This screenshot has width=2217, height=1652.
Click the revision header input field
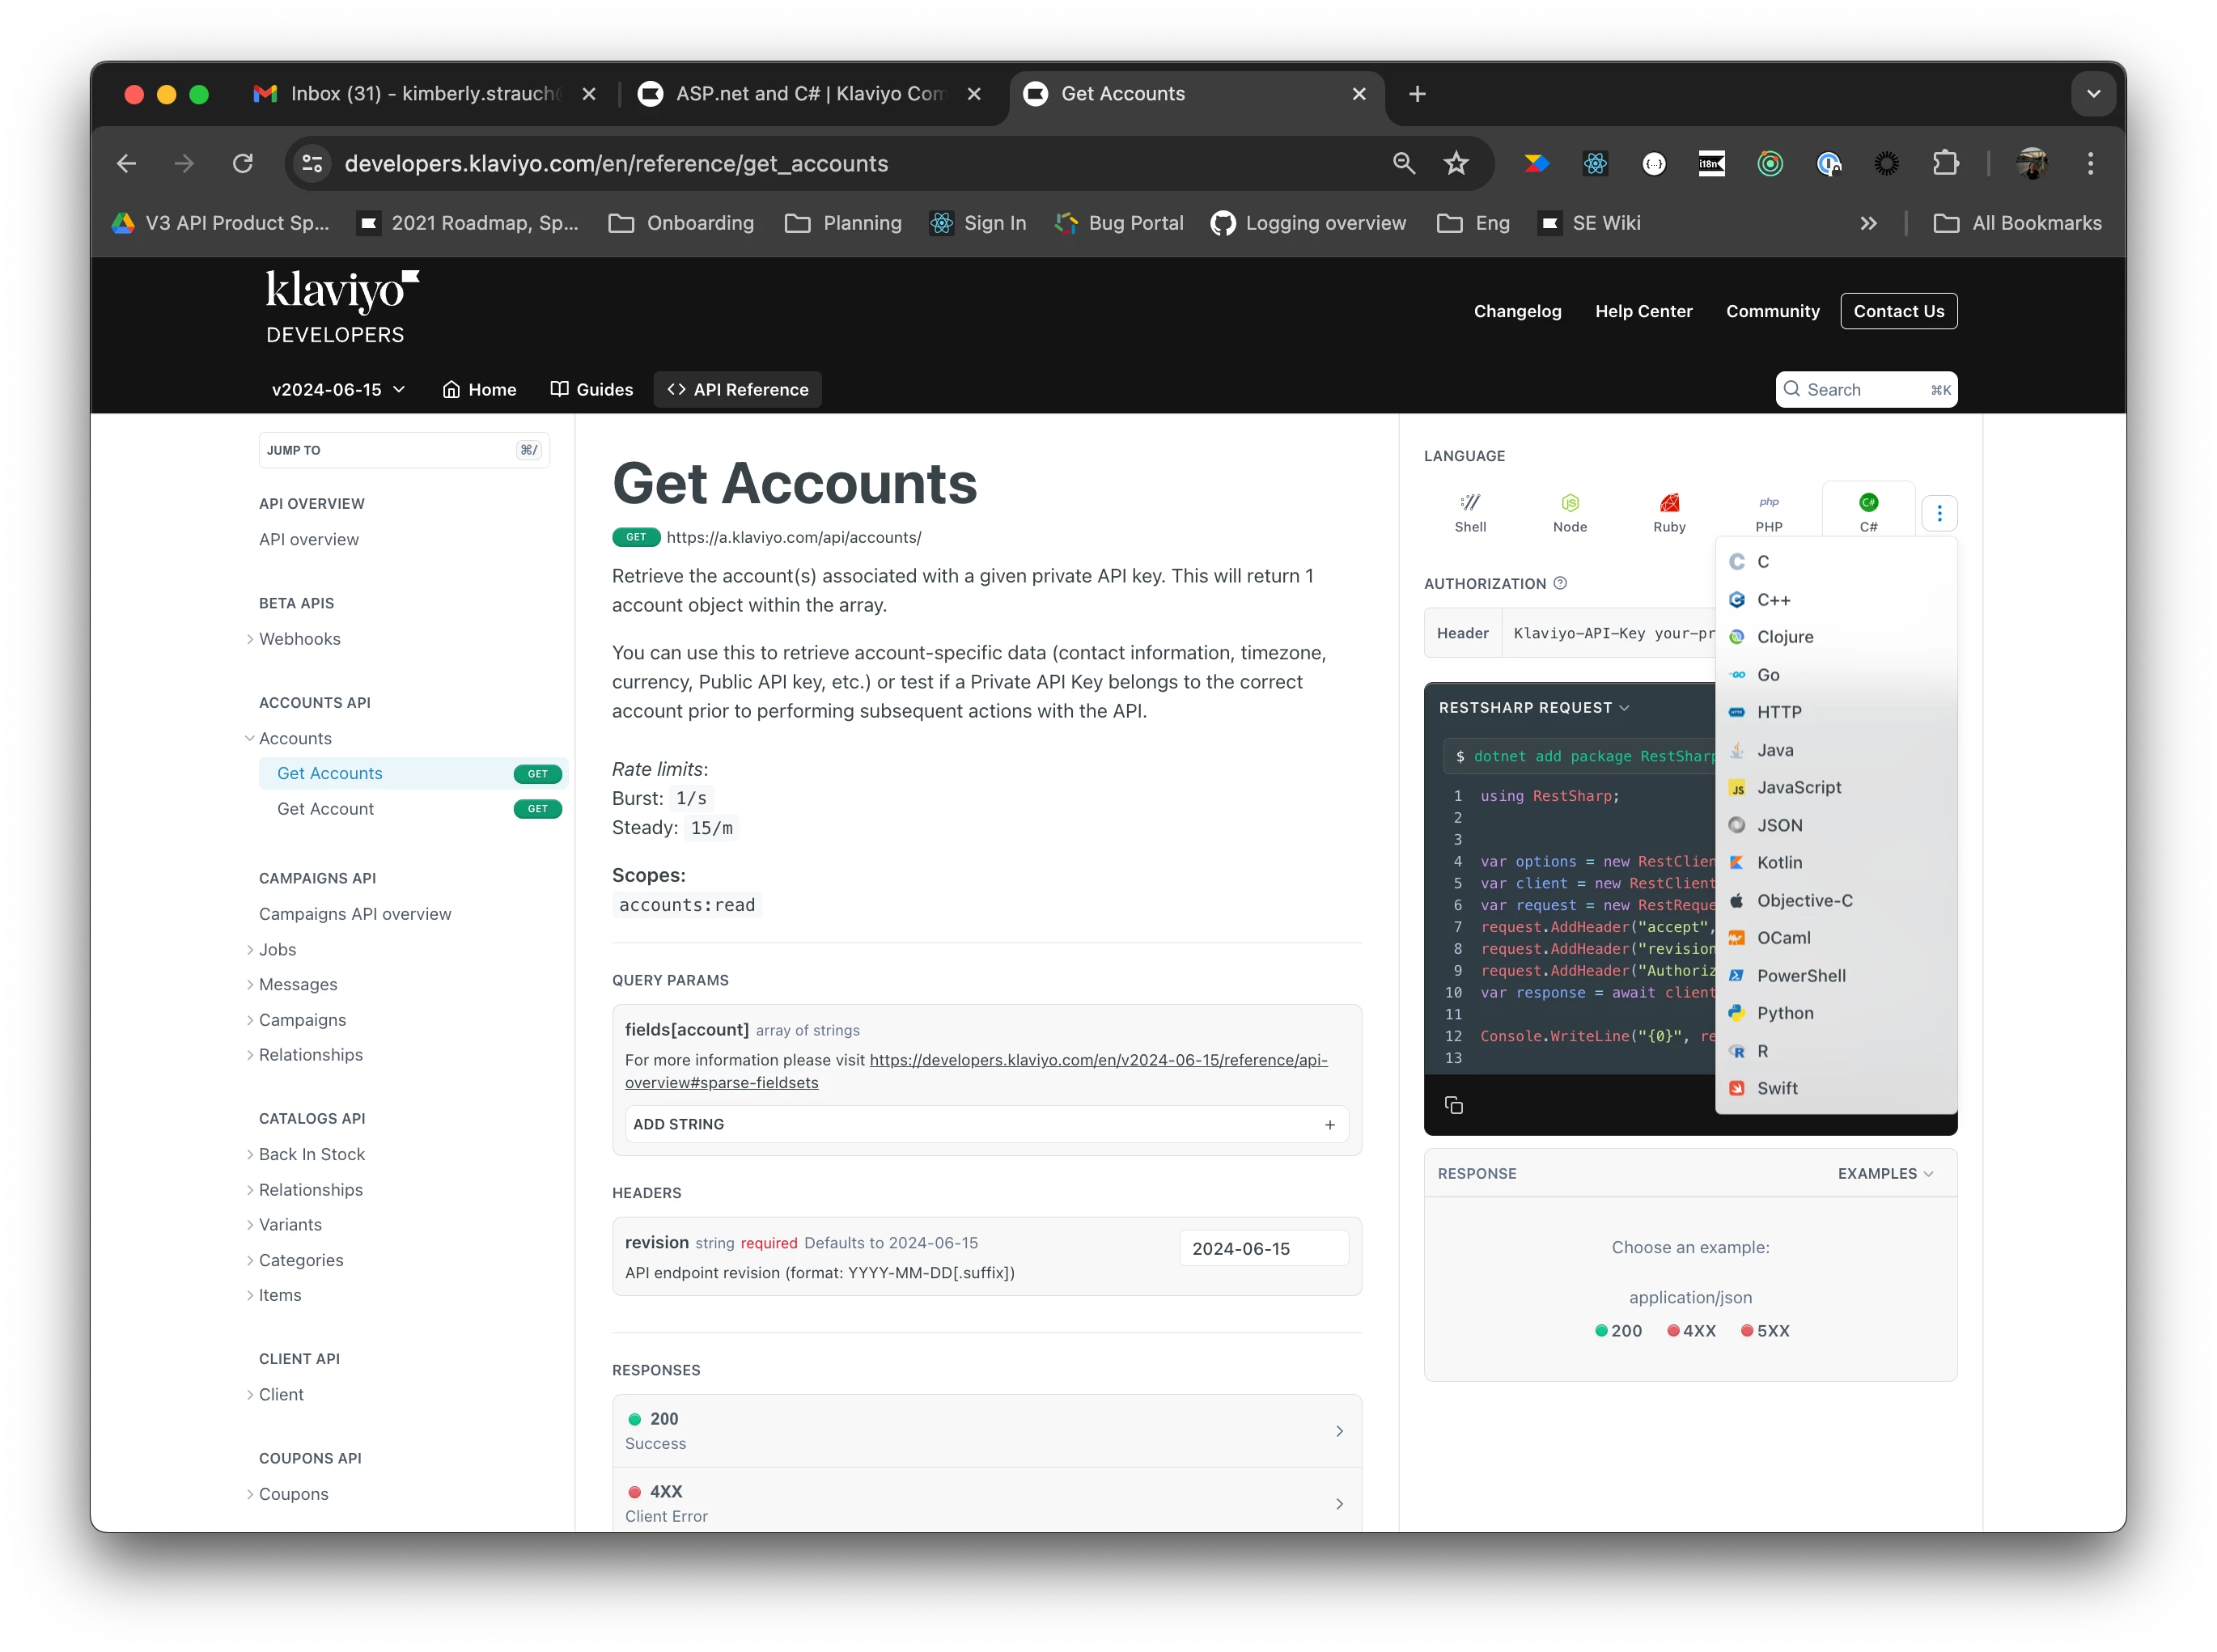1263,1248
